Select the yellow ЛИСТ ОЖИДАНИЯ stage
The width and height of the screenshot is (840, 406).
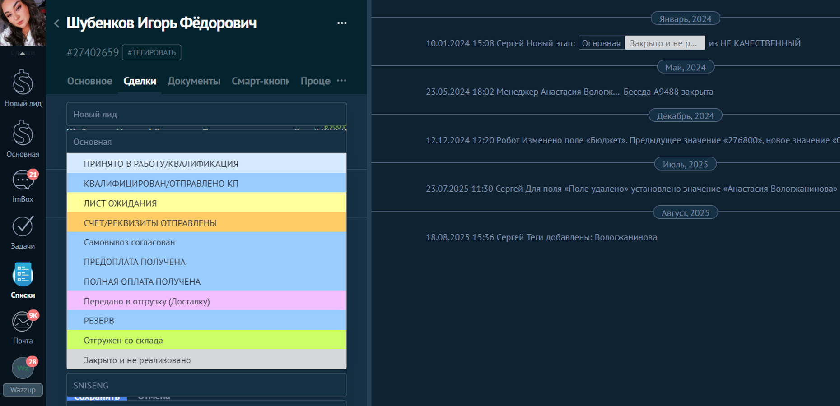[206, 203]
